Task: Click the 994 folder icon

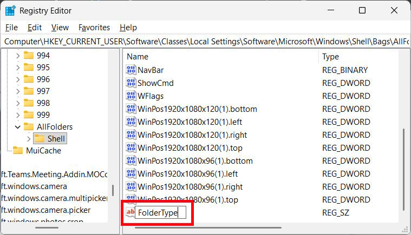Action: click(29, 56)
